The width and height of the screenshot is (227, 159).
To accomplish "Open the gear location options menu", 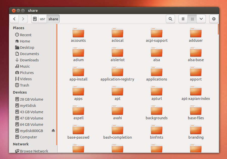I will coord(214,19).
